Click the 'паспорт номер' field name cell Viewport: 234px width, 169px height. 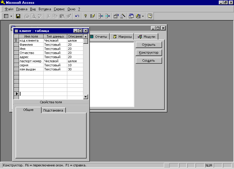(x=31, y=61)
